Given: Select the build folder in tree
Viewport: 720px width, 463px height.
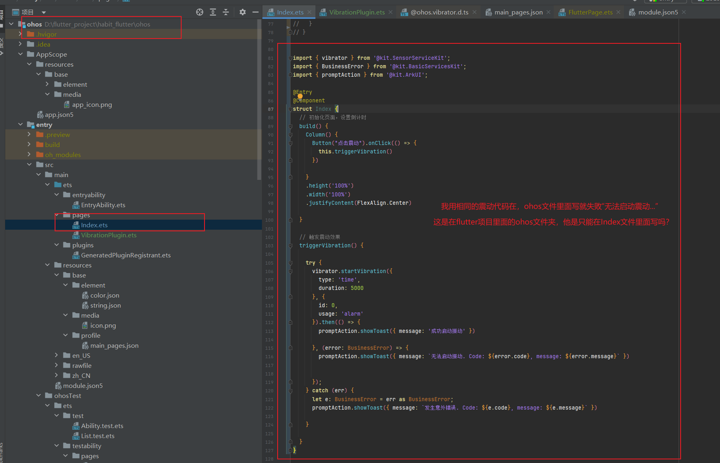Looking at the screenshot, I should click(52, 145).
